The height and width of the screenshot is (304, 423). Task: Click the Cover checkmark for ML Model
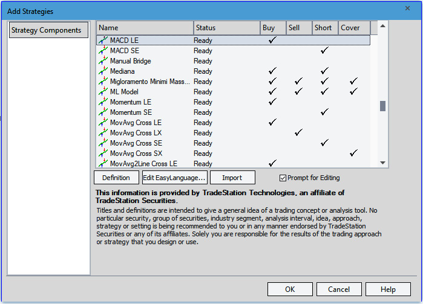pos(353,91)
